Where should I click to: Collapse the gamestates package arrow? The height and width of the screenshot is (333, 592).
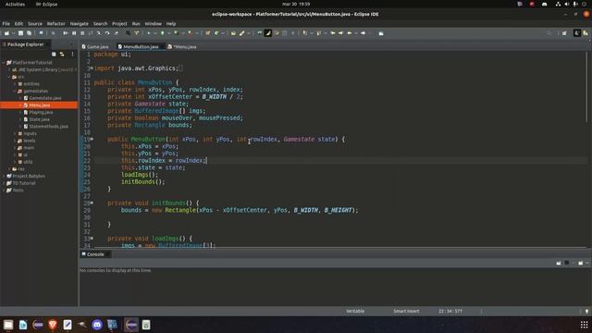tap(15, 91)
